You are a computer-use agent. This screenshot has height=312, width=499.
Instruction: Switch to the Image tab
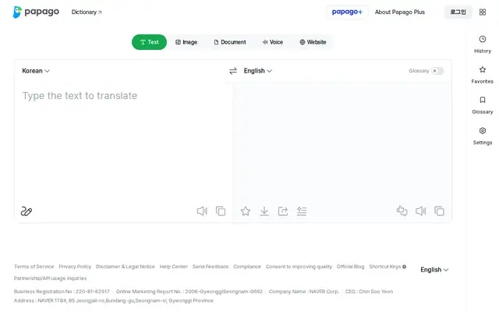186,42
